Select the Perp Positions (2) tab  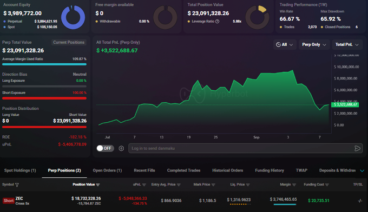[x=64, y=170]
